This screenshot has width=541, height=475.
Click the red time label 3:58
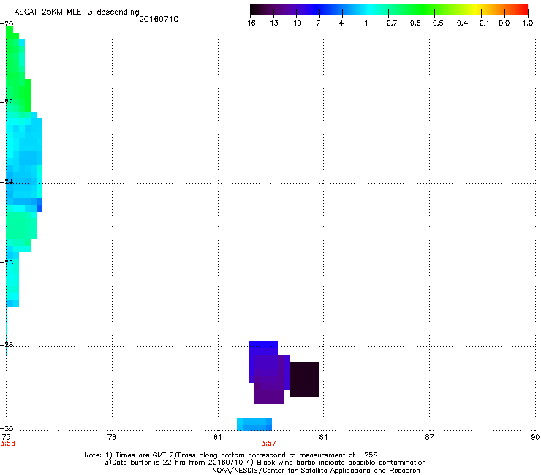pos(7,444)
